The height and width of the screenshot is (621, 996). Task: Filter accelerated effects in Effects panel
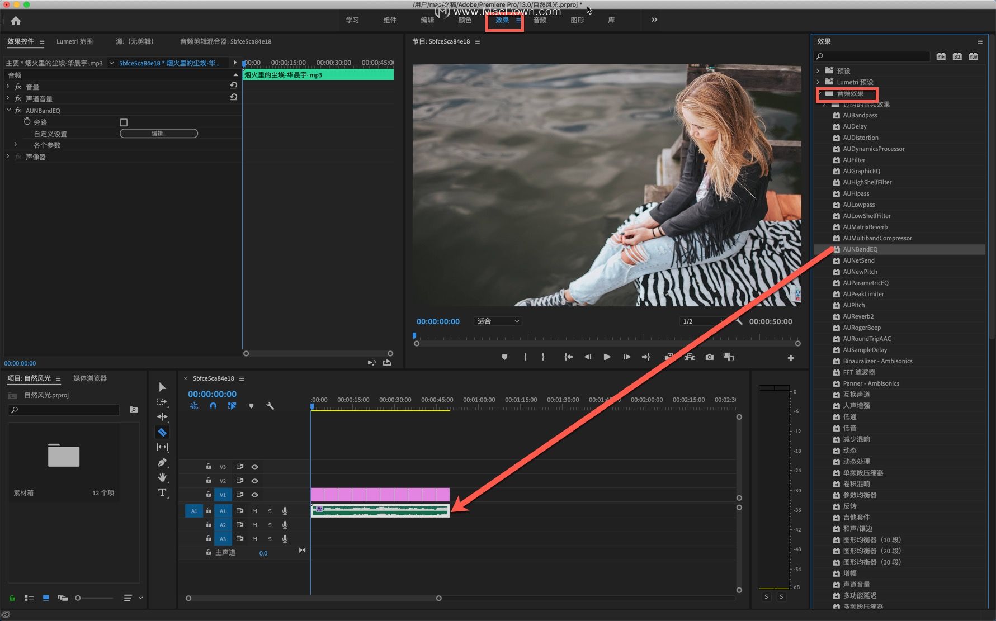[941, 56]
